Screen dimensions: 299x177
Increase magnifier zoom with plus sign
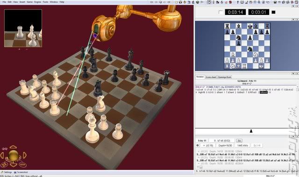click(x=19, y=49)
